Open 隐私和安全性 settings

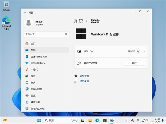pyautogui.click(x=46, y=109)
